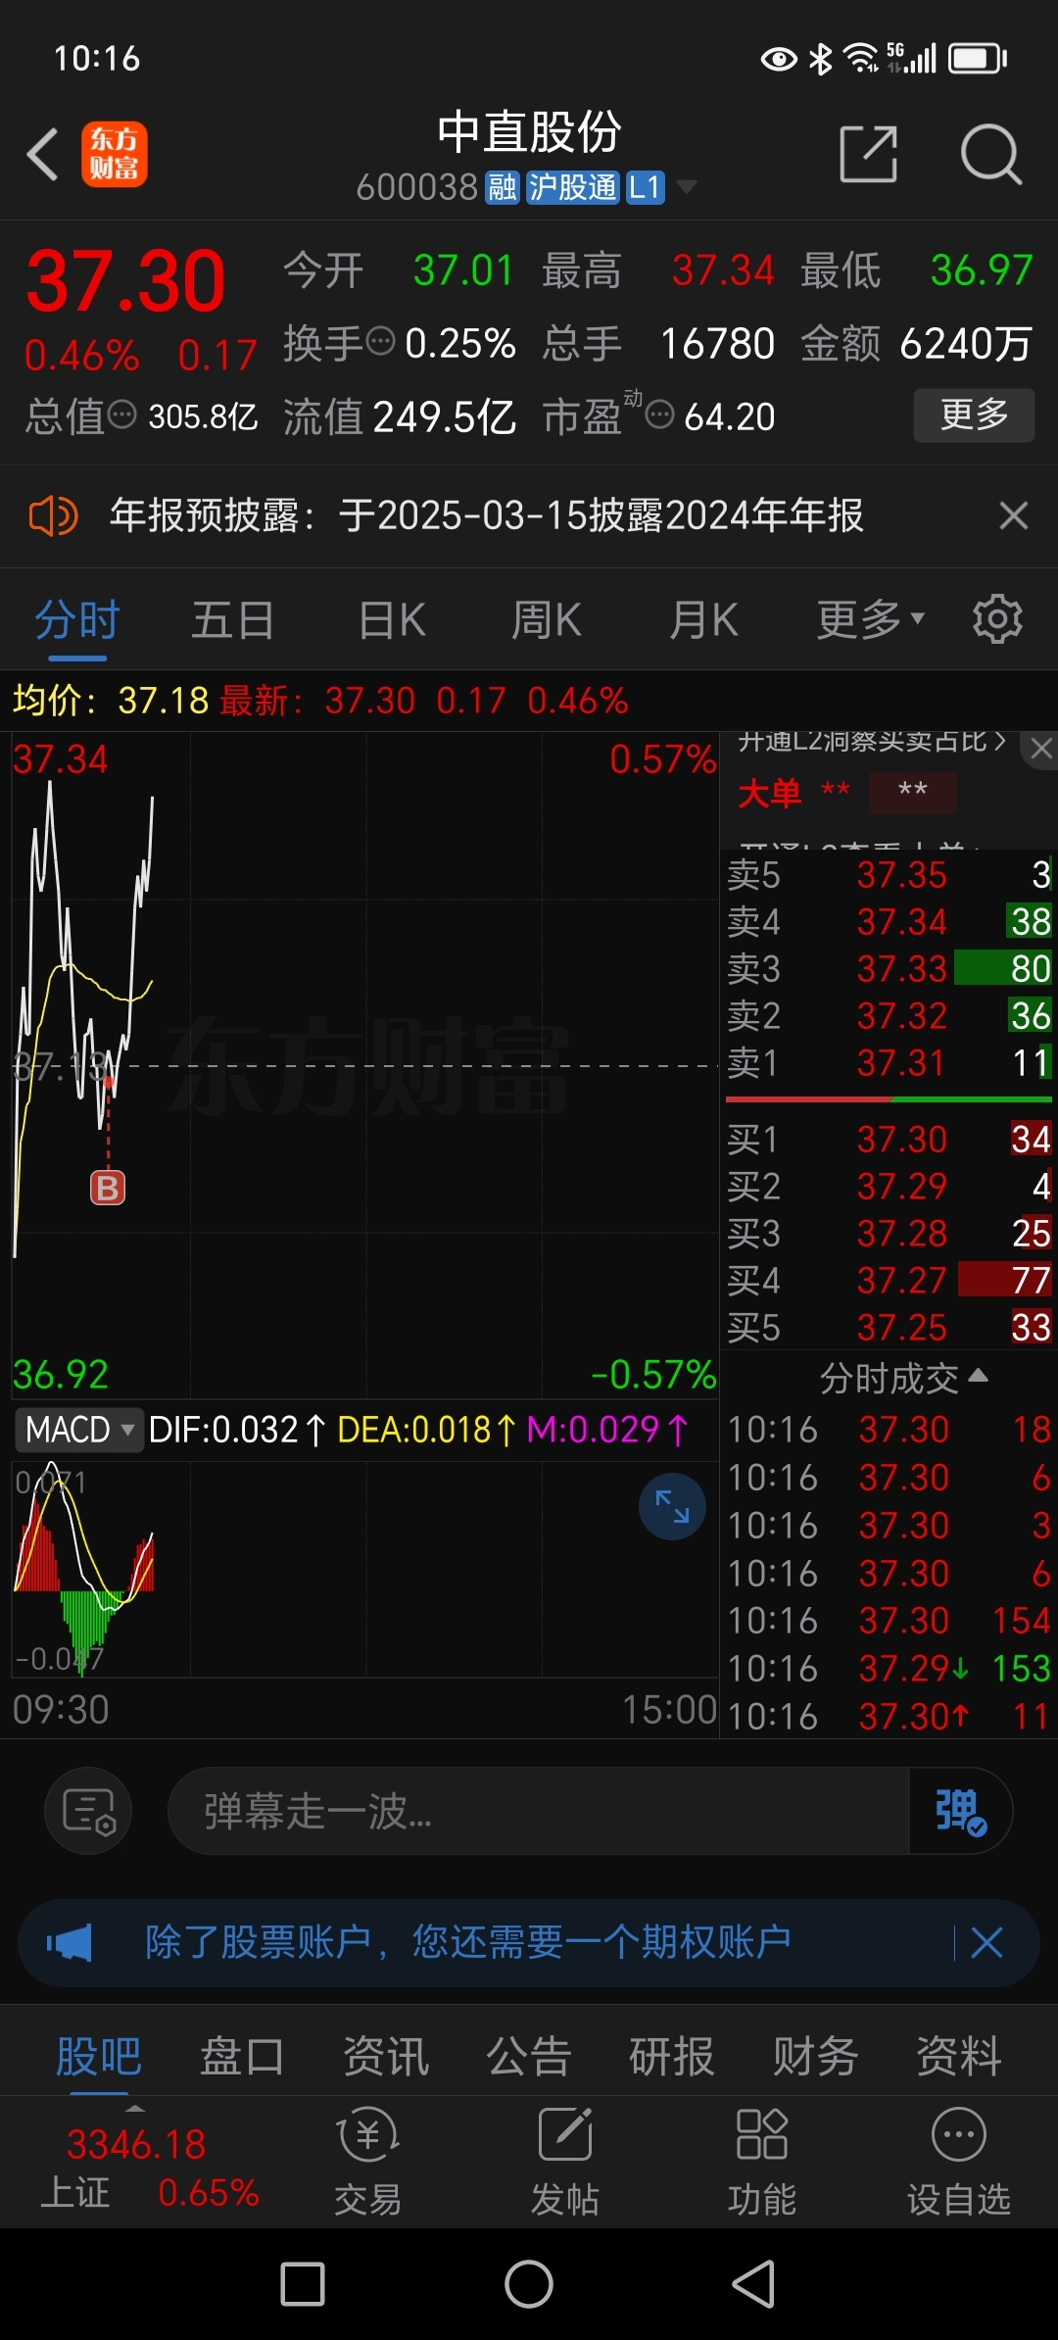
Task: Tap the 更多 button beside 市盈
Action: pos(974,414)
